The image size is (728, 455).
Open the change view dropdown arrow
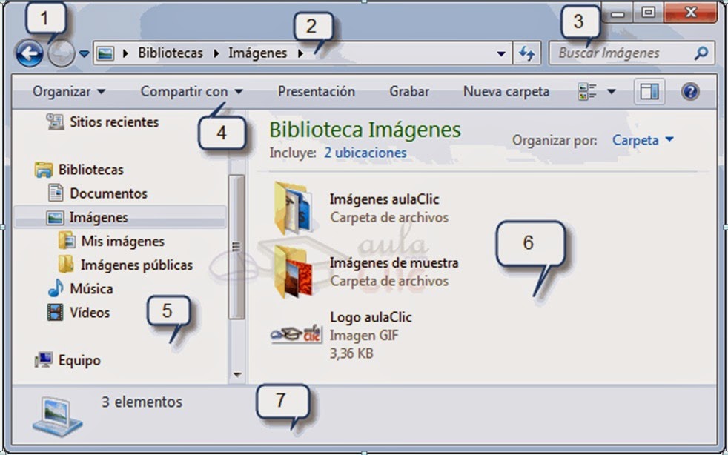click(x=610, y=90)
